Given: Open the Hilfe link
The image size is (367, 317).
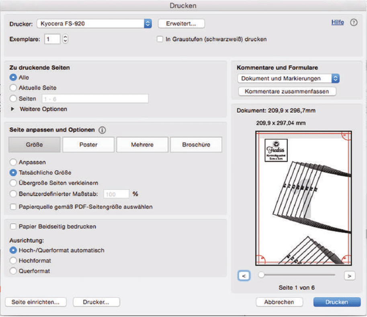Looking at the screenshot, I should pyautogui.click(x=337, y=22).
